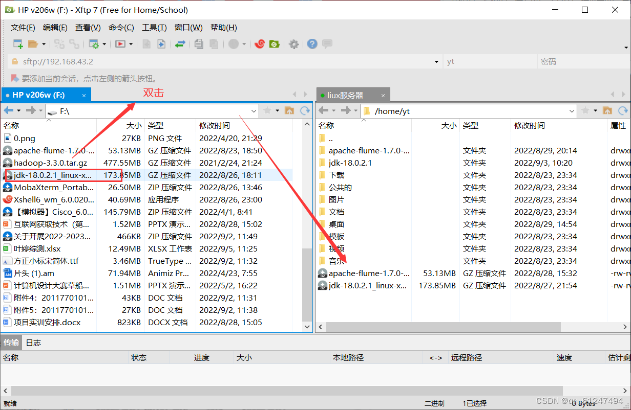Viewport: 631px width, 410px height.
Task: Close the HP v206w (F:) tab
Action: coord(84,95)
